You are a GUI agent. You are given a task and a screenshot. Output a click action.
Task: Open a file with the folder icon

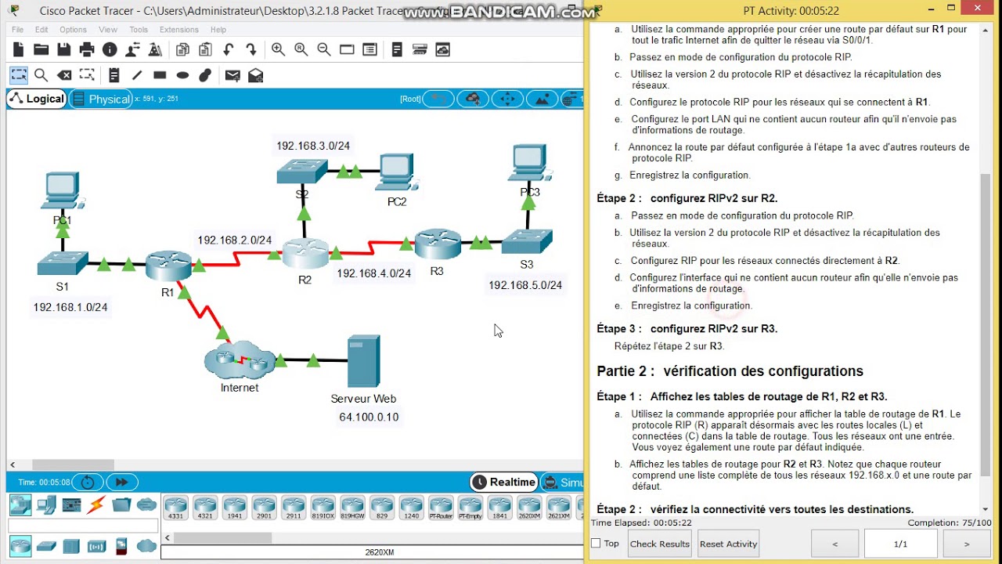(41, 49)
